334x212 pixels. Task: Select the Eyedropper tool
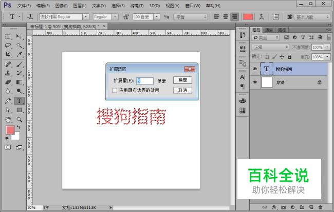pyautogui.click(x=19, y=54)
